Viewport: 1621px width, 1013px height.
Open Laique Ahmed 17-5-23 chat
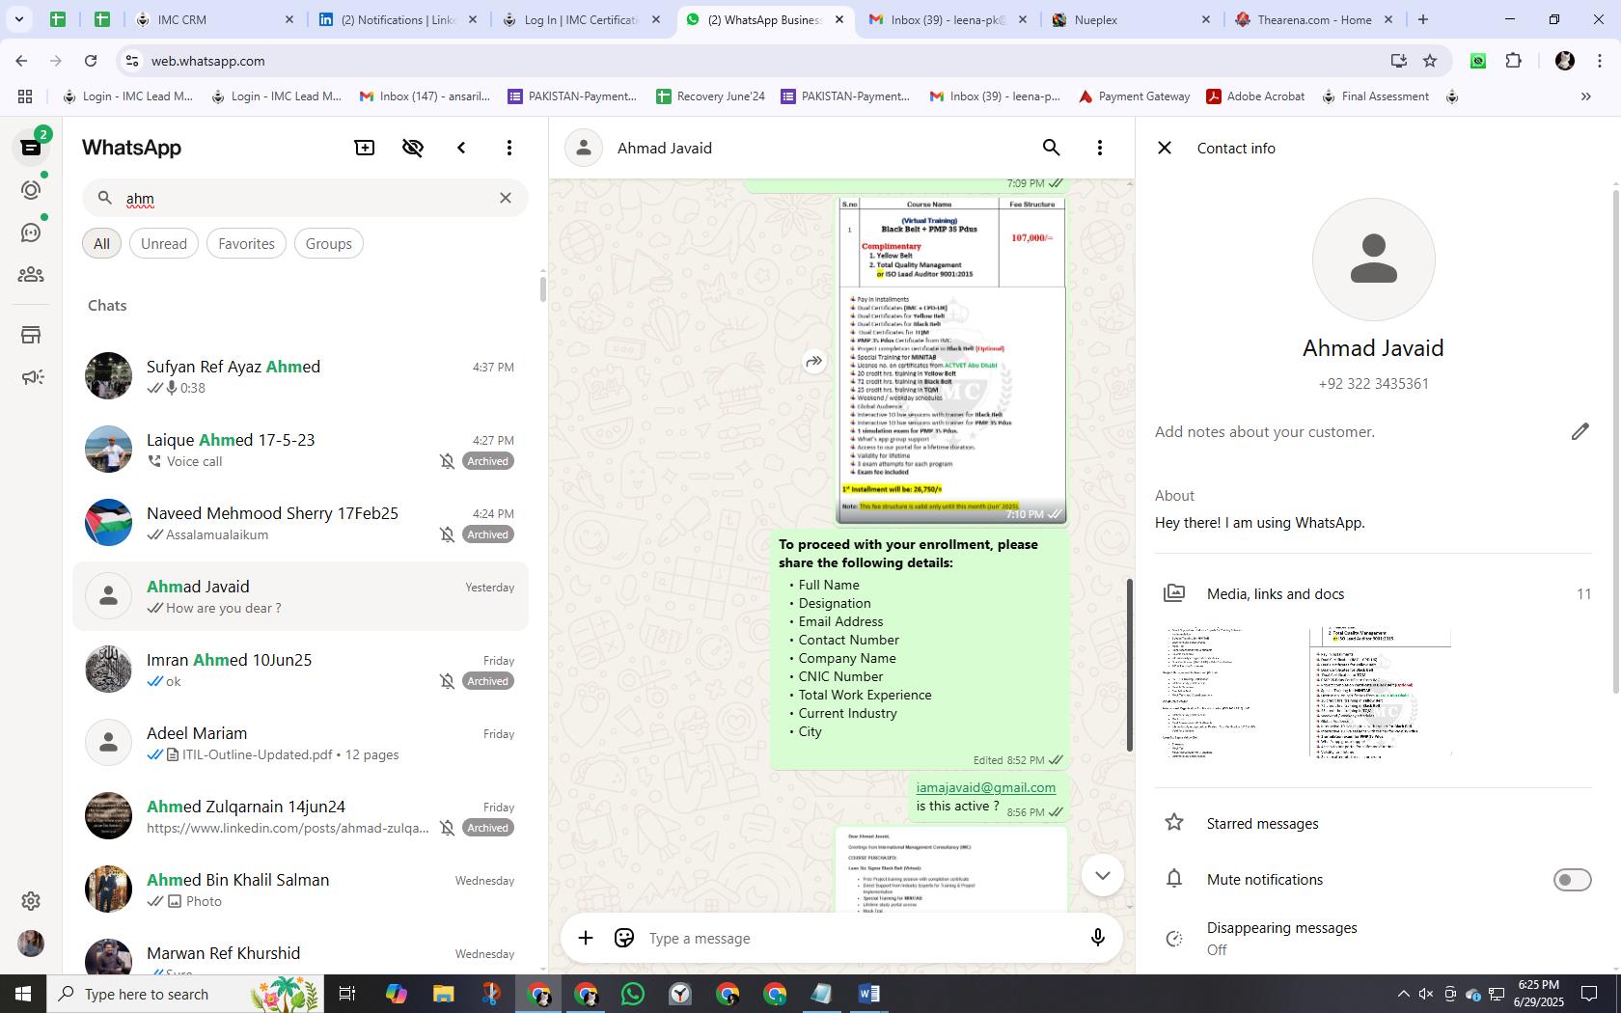click(x=301, y=450)
